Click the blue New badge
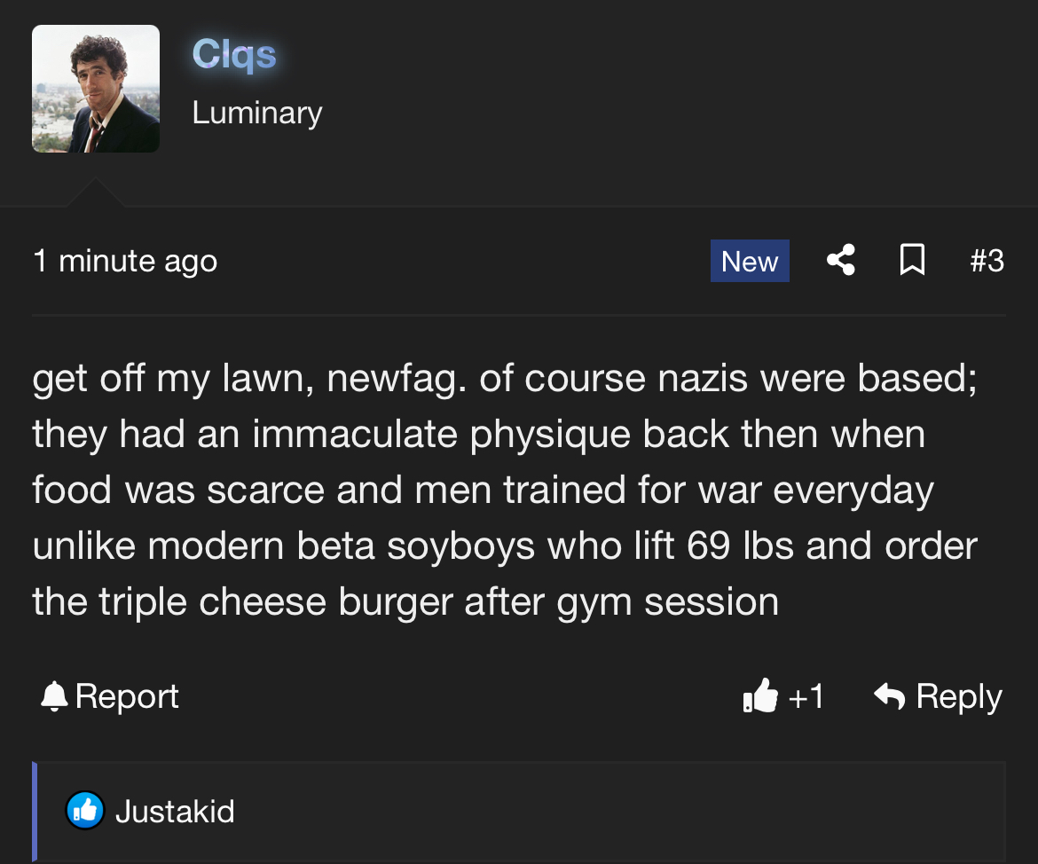Image resolution: width=1038 pixels, height=864 pixels. [x=750, y=261]
